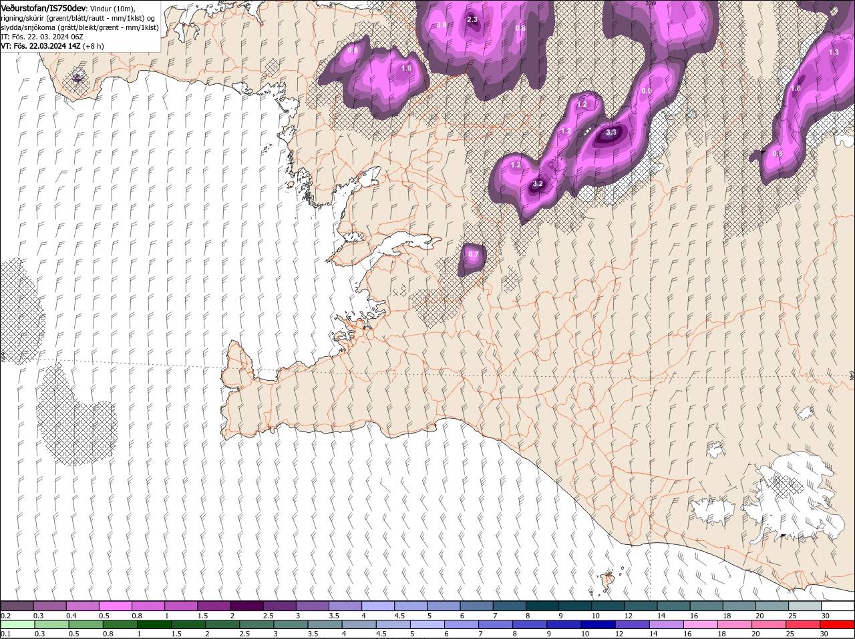Pick lower legend darkest green swatch 1 to 1.5

155,624
